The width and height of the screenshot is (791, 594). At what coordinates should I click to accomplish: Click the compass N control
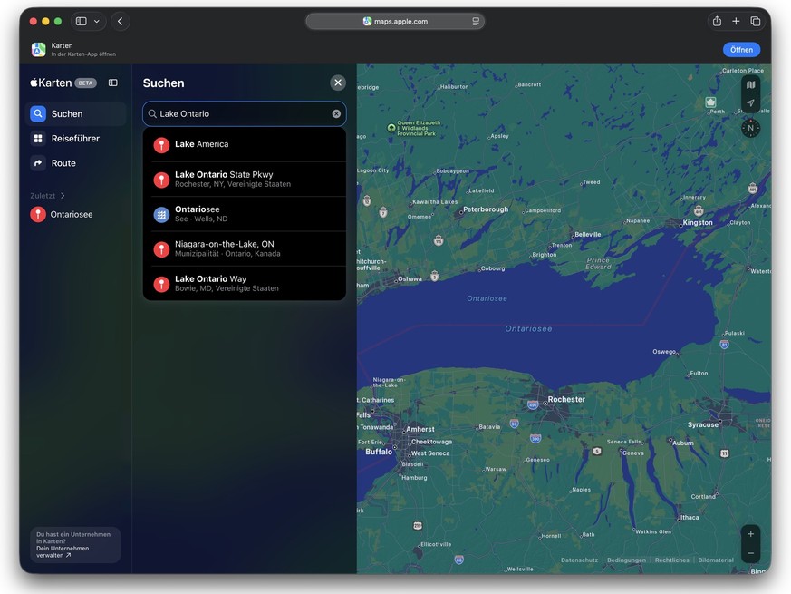click(x=750, y=128)
